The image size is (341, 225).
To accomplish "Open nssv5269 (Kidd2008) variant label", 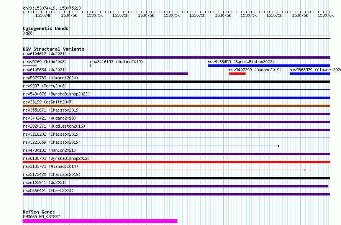I will click(45, 62).
